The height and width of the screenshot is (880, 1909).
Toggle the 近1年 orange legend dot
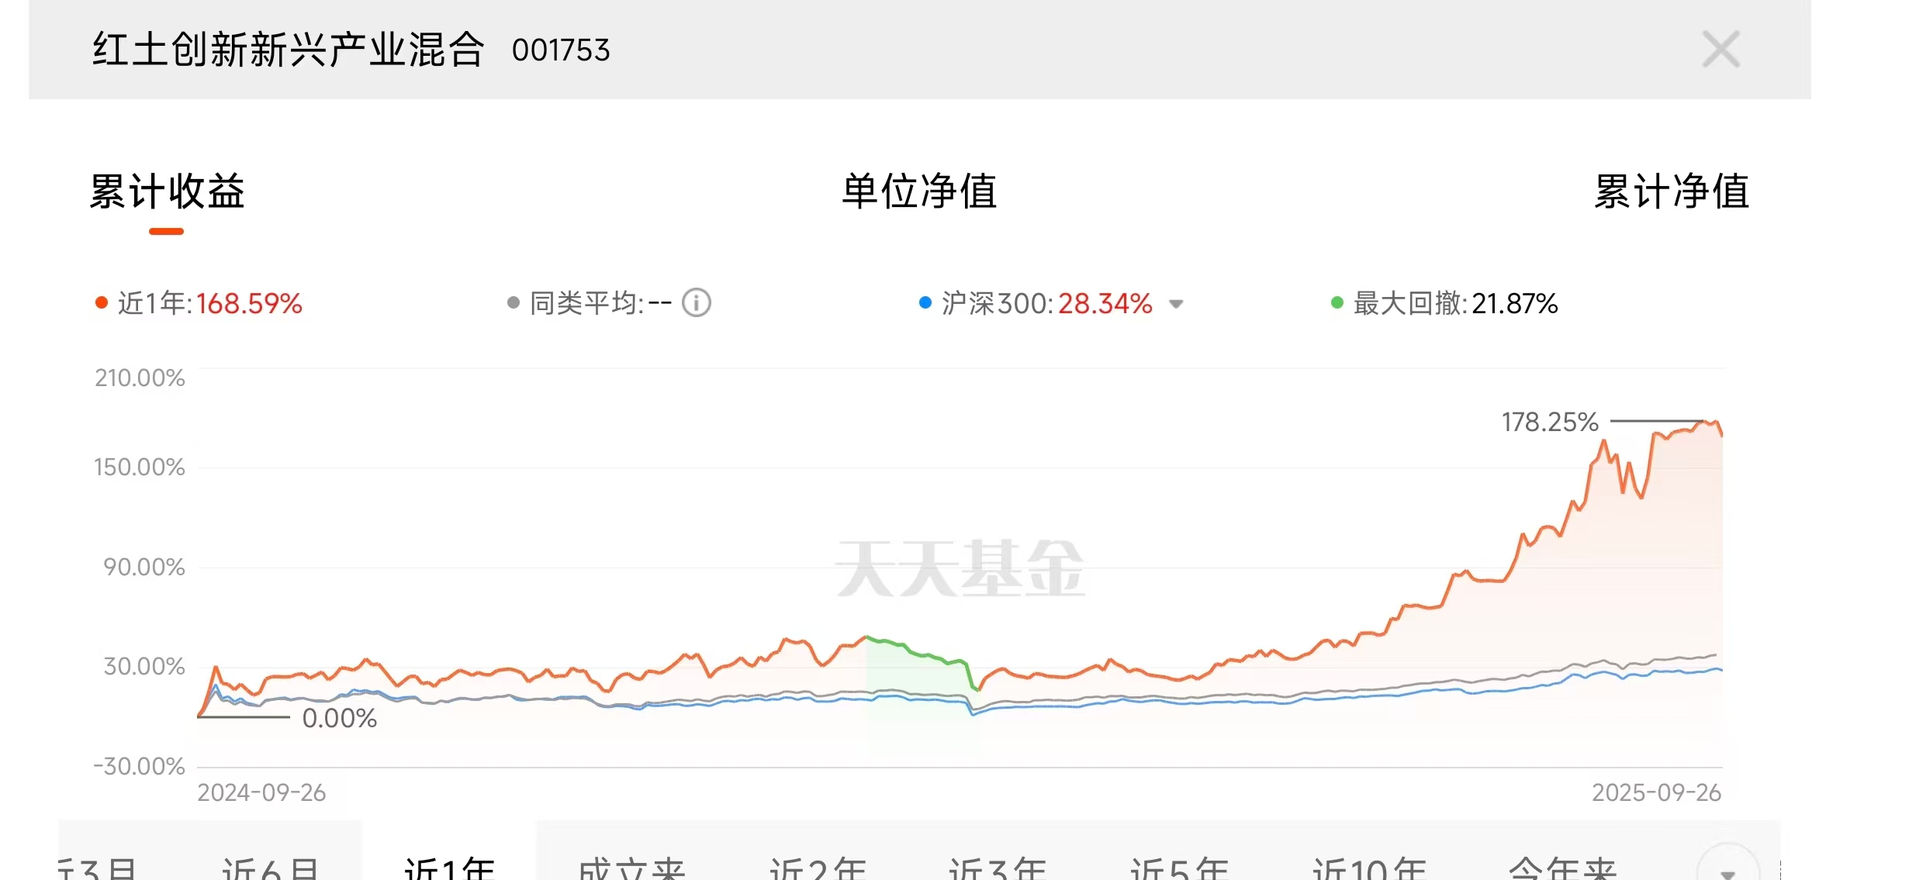pyautogui.click(x=101, y=303)
